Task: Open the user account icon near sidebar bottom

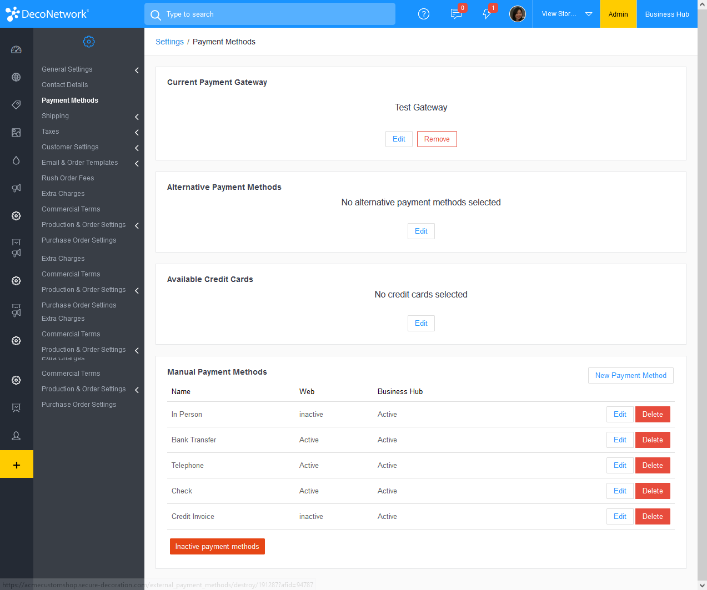Action: pos(16,436)
